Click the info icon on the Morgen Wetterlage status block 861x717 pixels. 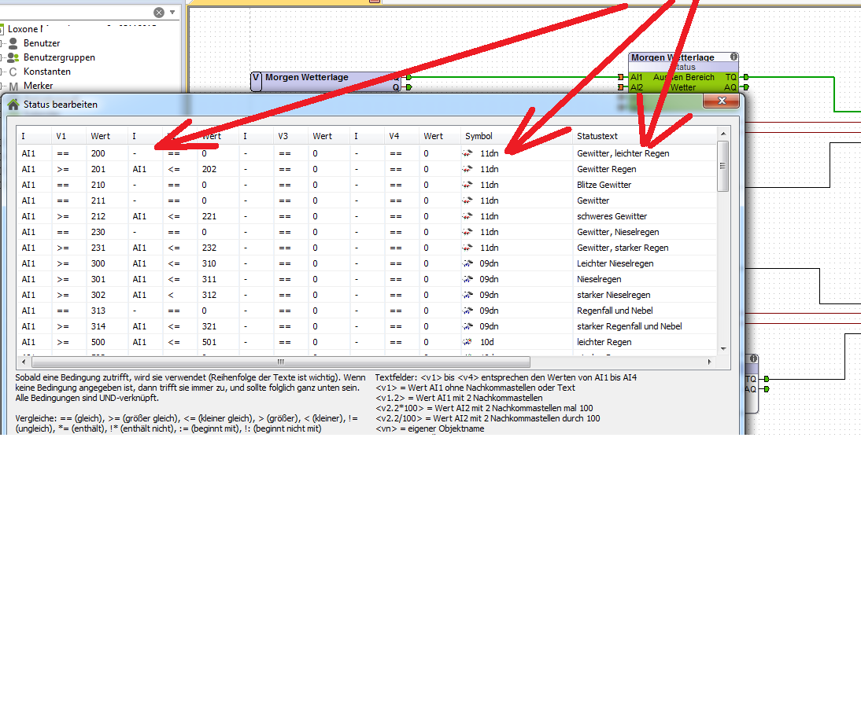click(734, 57)
